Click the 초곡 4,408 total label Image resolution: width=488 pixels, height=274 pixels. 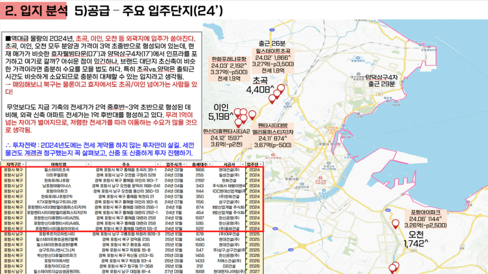[x=260, y=86]
